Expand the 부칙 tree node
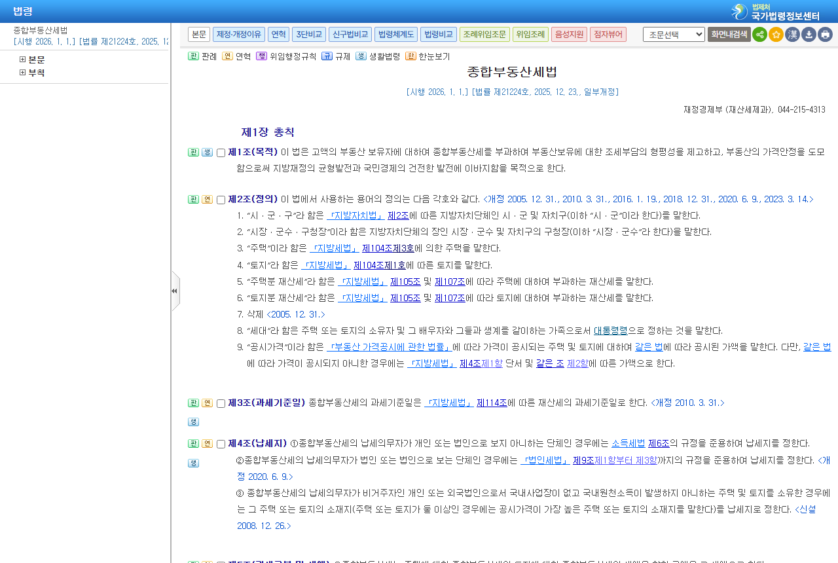This screenshot has width=838, height=563. coord(23,73)
